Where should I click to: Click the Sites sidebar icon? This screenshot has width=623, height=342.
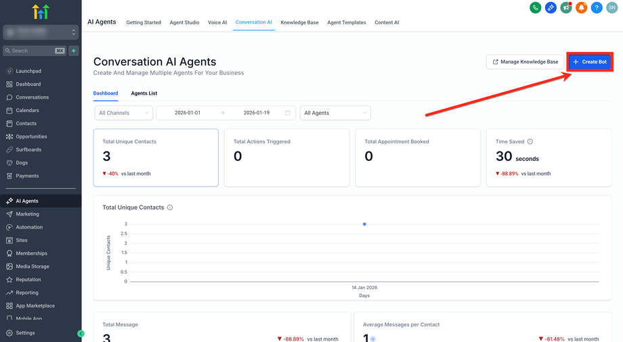9,240
